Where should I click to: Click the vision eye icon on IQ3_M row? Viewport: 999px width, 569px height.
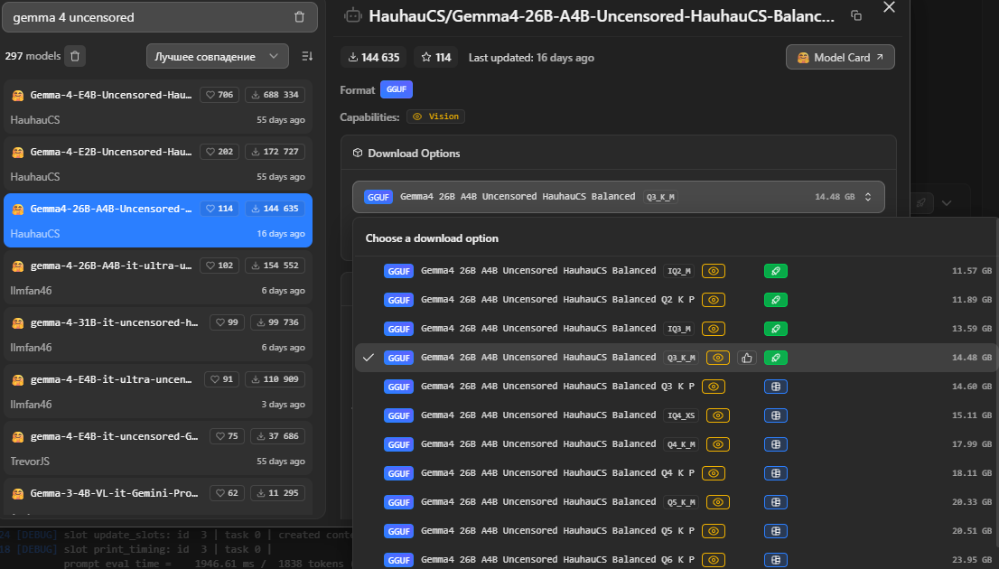713,329
